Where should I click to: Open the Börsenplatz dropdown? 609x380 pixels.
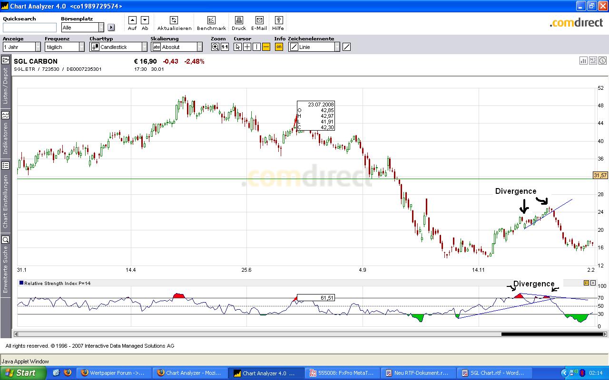(82, 28)
